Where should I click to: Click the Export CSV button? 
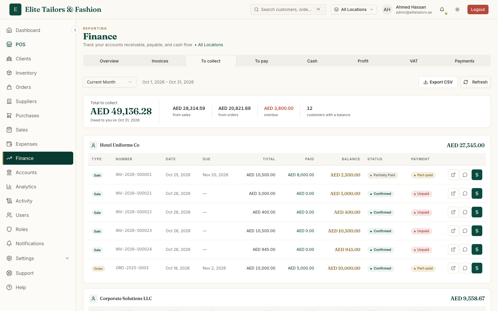(x=438, y=82)
